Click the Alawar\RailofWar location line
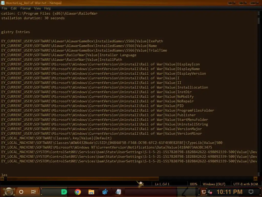 pyautogui.click(x=49, y=13)
